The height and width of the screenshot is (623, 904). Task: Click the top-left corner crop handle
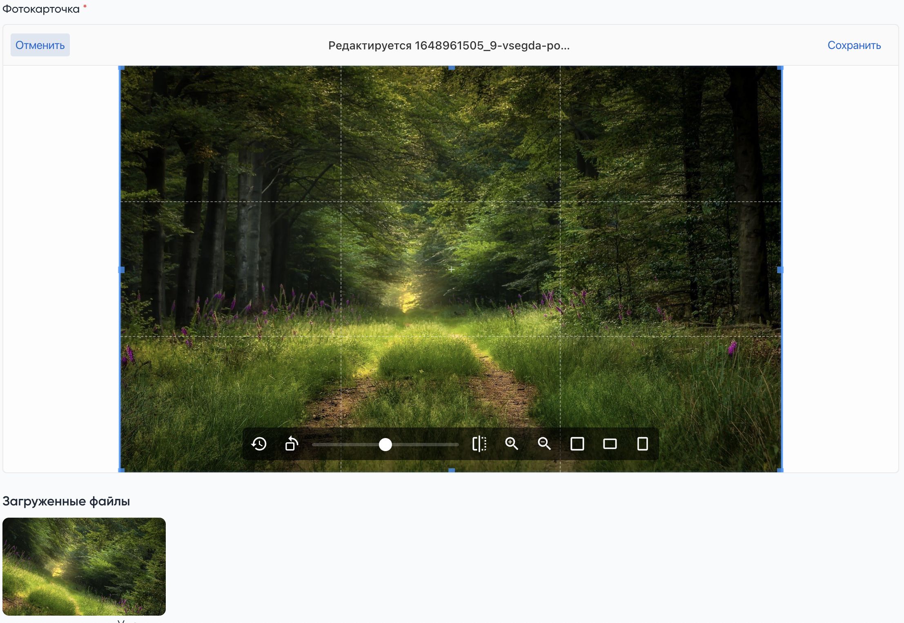click(x=121, y=68)
